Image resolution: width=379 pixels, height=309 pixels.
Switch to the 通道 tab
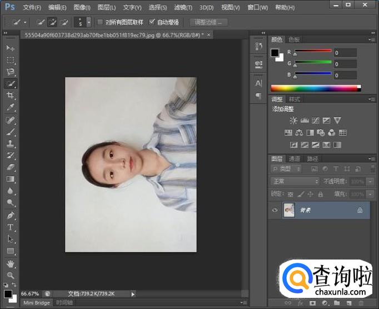[x=295, y=159]
